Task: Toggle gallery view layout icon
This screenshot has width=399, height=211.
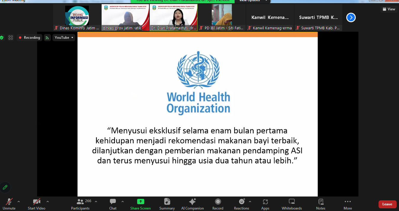Action: click(11, 38)
